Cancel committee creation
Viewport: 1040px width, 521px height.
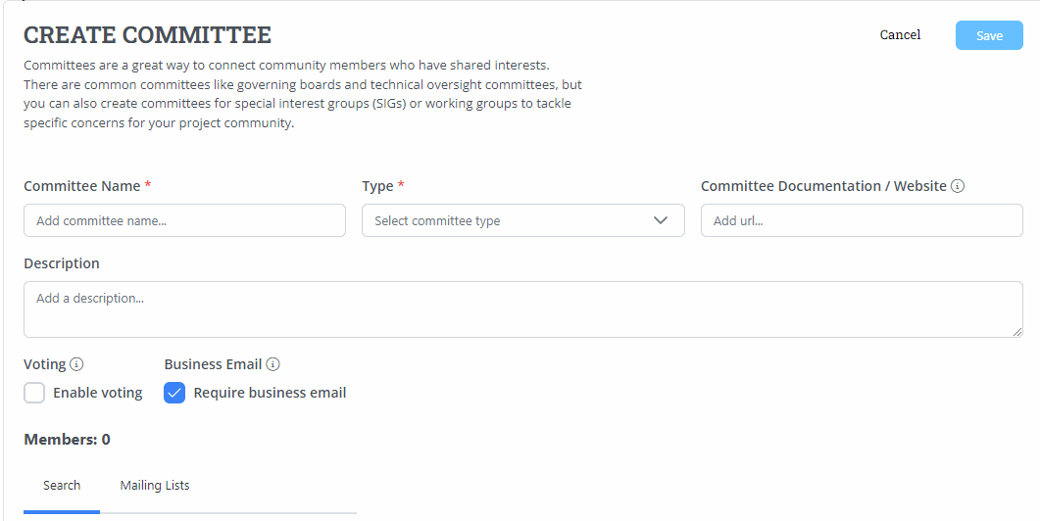(900, 35)
